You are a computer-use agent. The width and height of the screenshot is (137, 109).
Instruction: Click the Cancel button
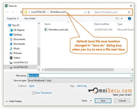pyautogui.click(x=122, y=101)
